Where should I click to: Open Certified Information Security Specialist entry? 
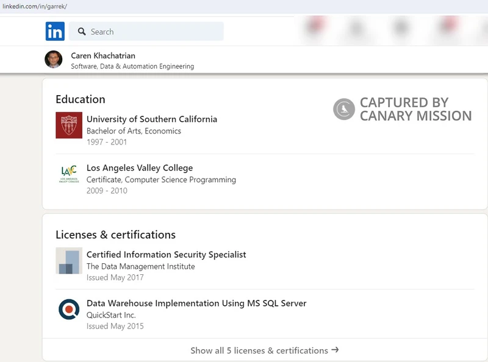[166, 255]
